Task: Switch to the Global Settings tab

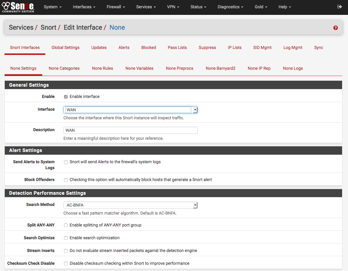Action: (66, 47)
